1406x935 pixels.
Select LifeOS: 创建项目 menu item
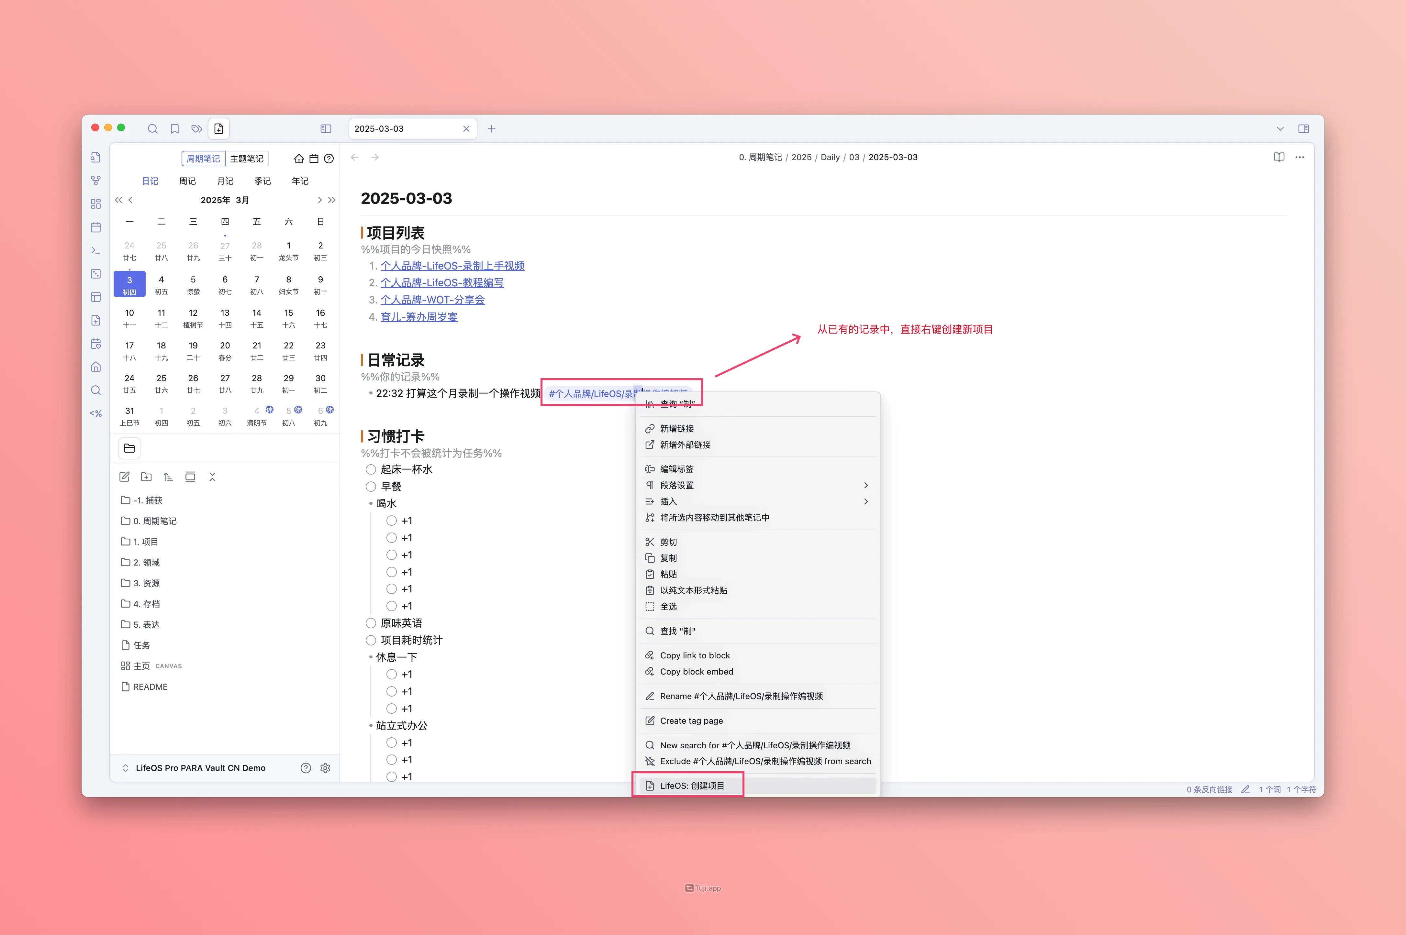pyautogui.click(x=692, y=786)
